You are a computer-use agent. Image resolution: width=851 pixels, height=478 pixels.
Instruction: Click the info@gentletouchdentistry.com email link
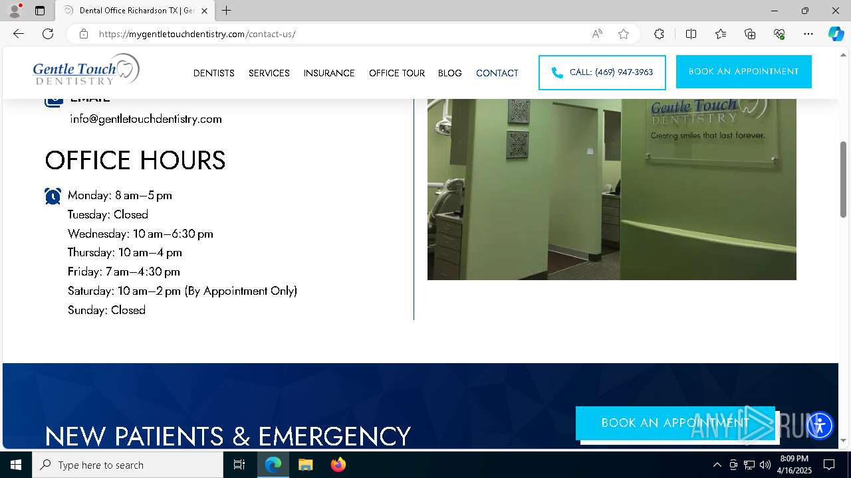tap(146, 119)
